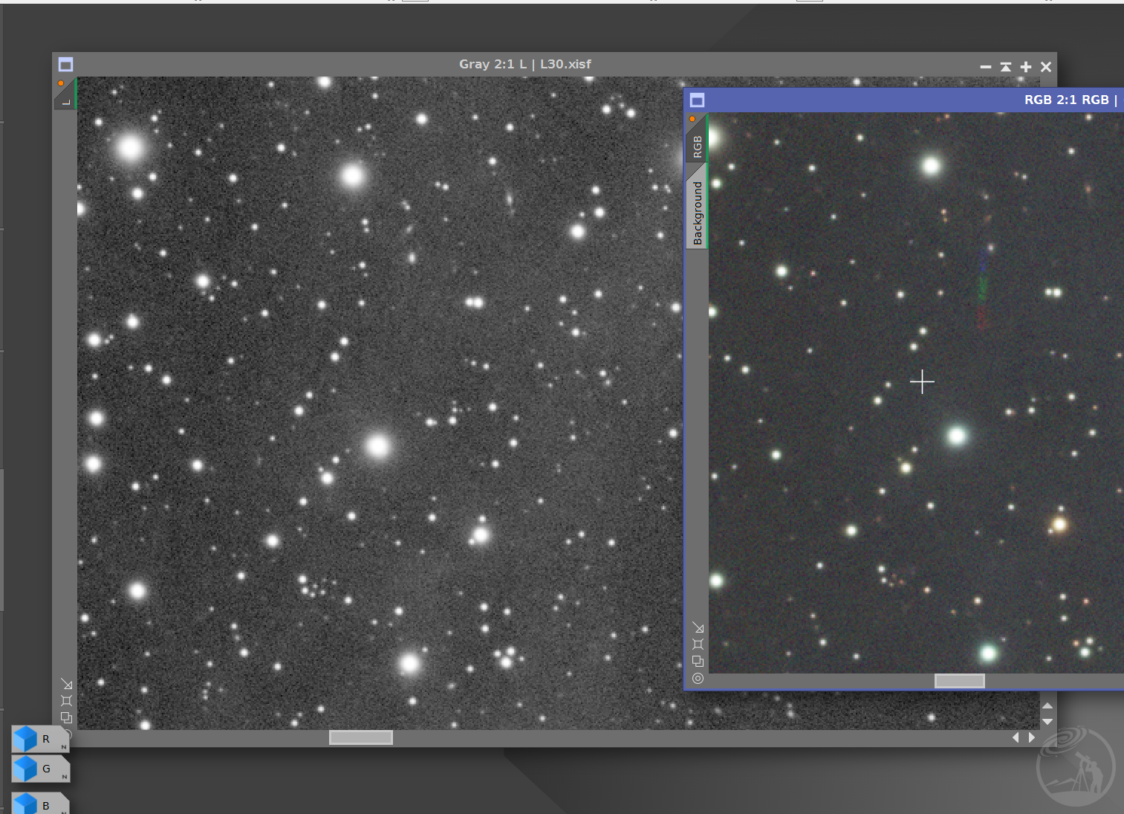Click title bar text 'Gray 2:1 L | L30.xisf'
Viewport: 1124px width, 814px height.
pos(525,64)
